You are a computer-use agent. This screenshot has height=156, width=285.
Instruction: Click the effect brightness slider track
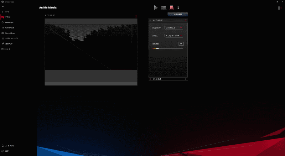tap(168, 48)
